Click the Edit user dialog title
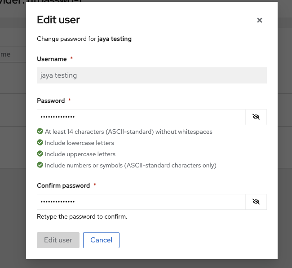Screen dimensions: 292x268 58,20
